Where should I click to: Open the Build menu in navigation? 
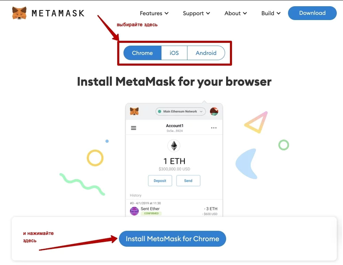pyautogui.click(x=271, y=13)
